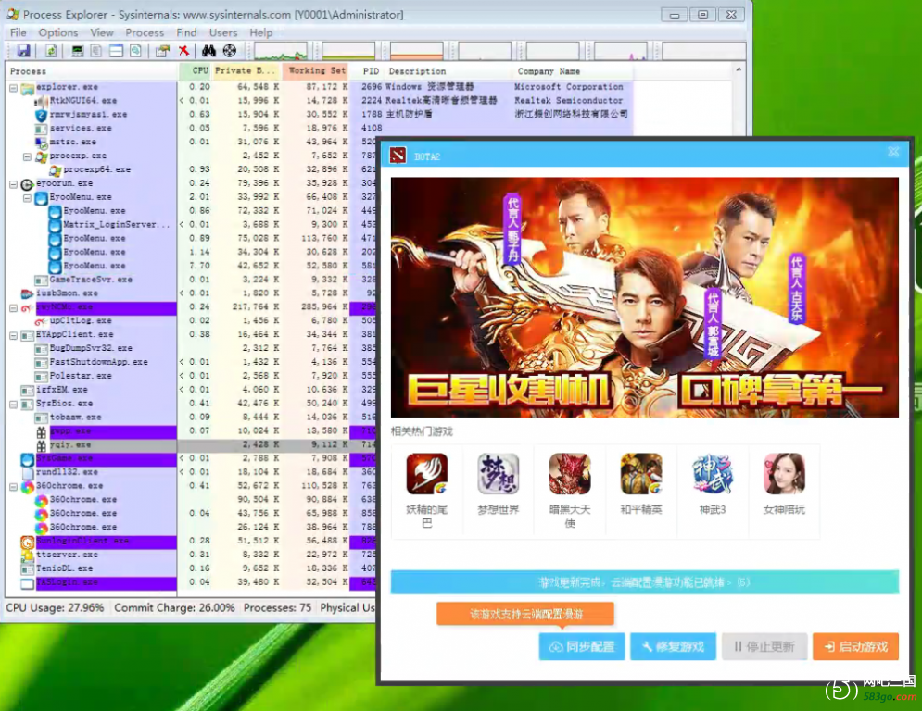
Task: Sort by the Private Bytes column header
Action: tap(246, 71)
